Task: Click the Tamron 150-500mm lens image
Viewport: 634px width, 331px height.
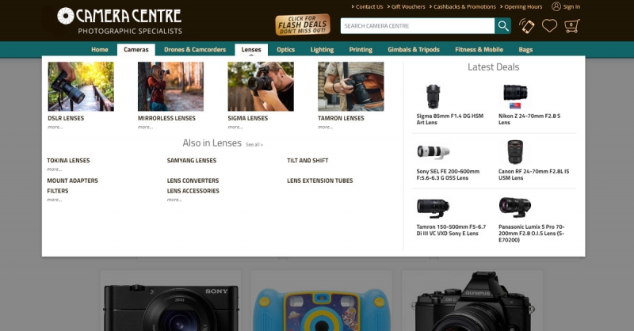Action: pyautogui.click(x=433, y=207)
